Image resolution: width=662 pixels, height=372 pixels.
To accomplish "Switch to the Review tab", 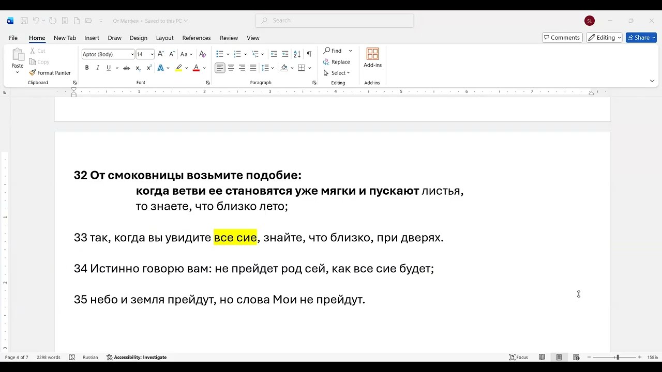I will pyautogui.click(x=229, y=38).
